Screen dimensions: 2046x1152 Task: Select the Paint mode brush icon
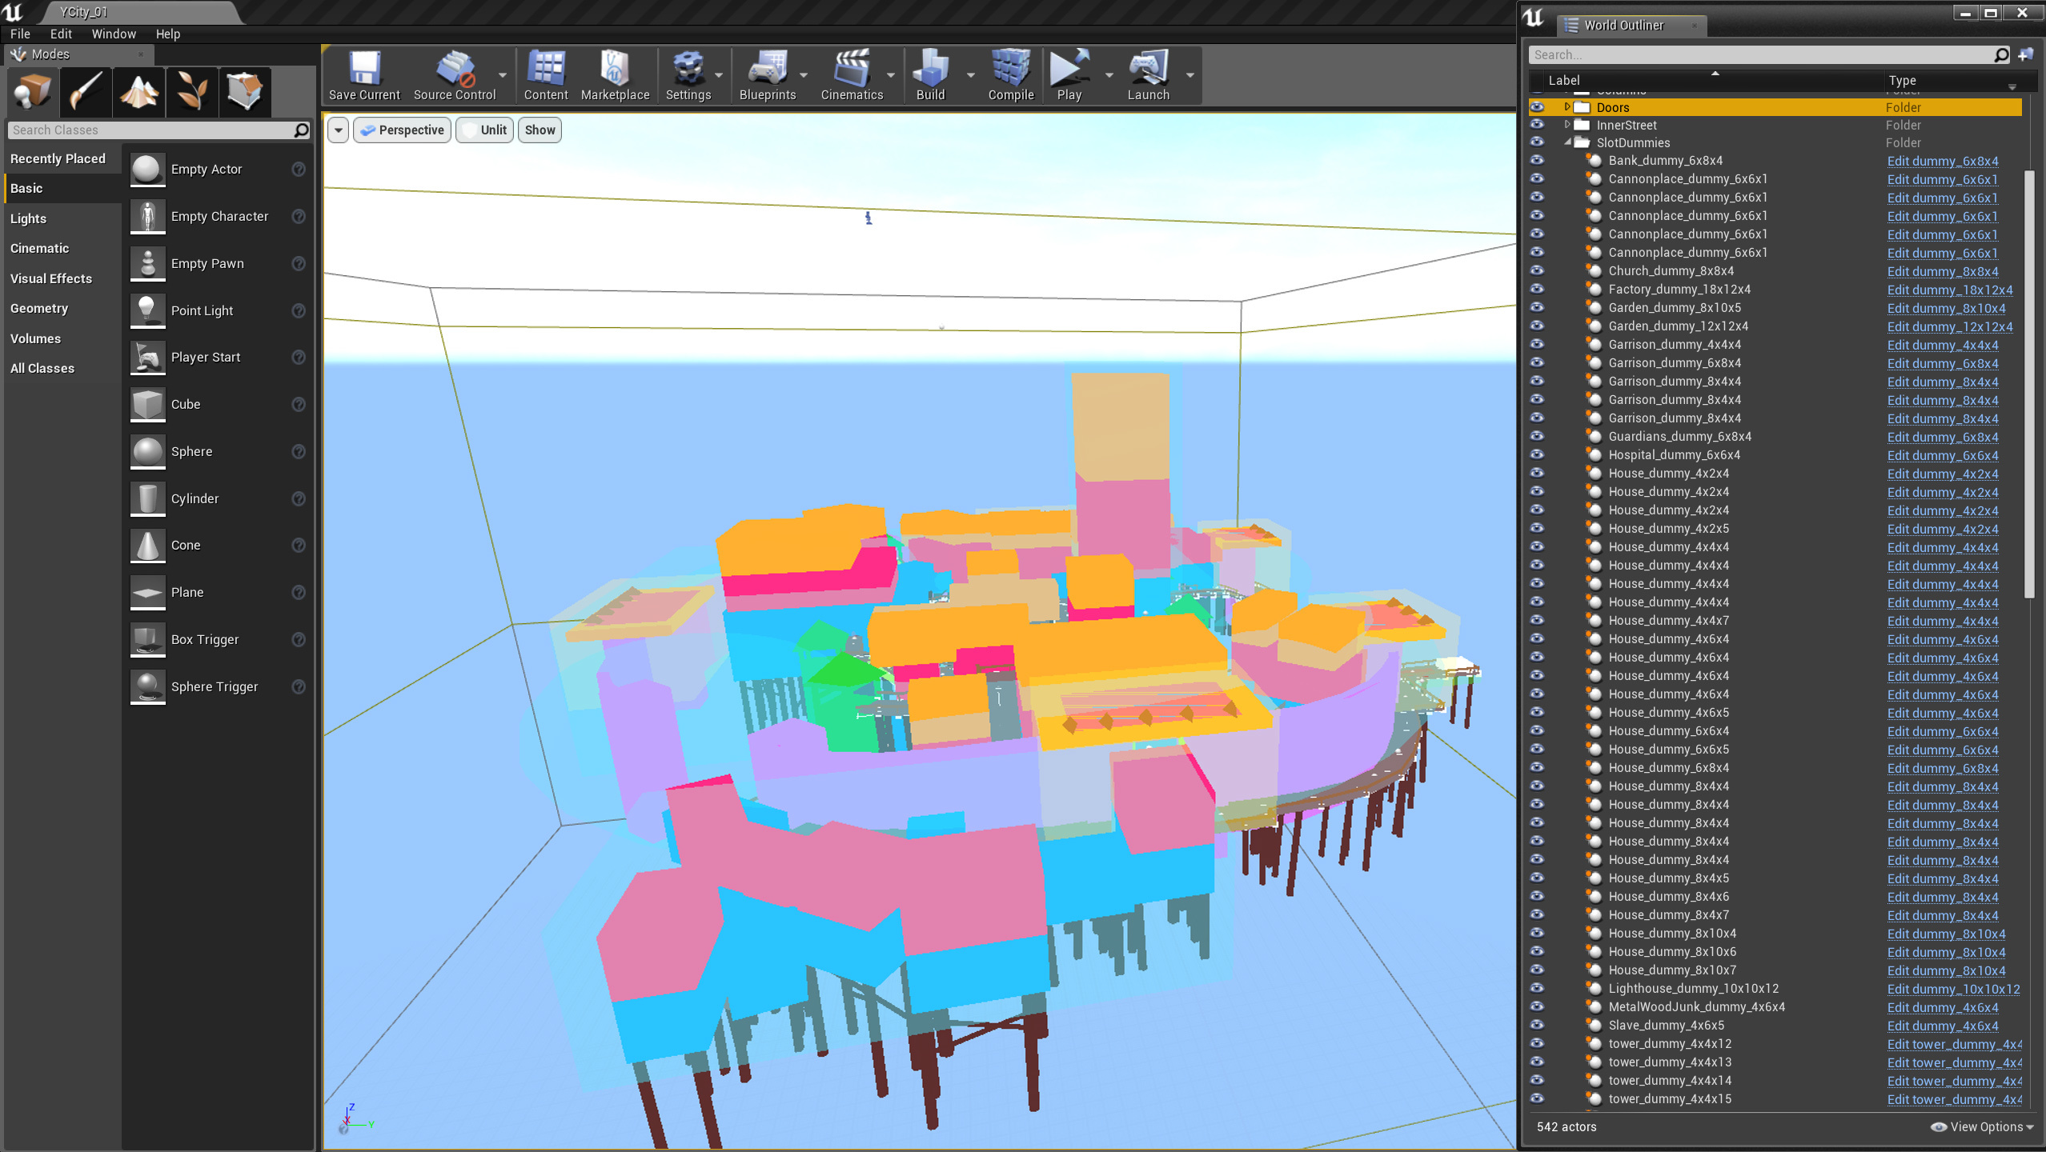(x=86, y=91)
